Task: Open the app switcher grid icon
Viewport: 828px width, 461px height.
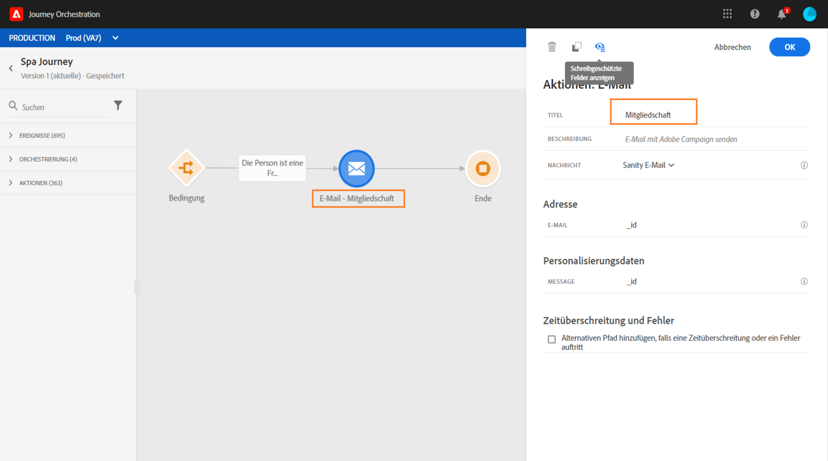Action: point(727,14)
